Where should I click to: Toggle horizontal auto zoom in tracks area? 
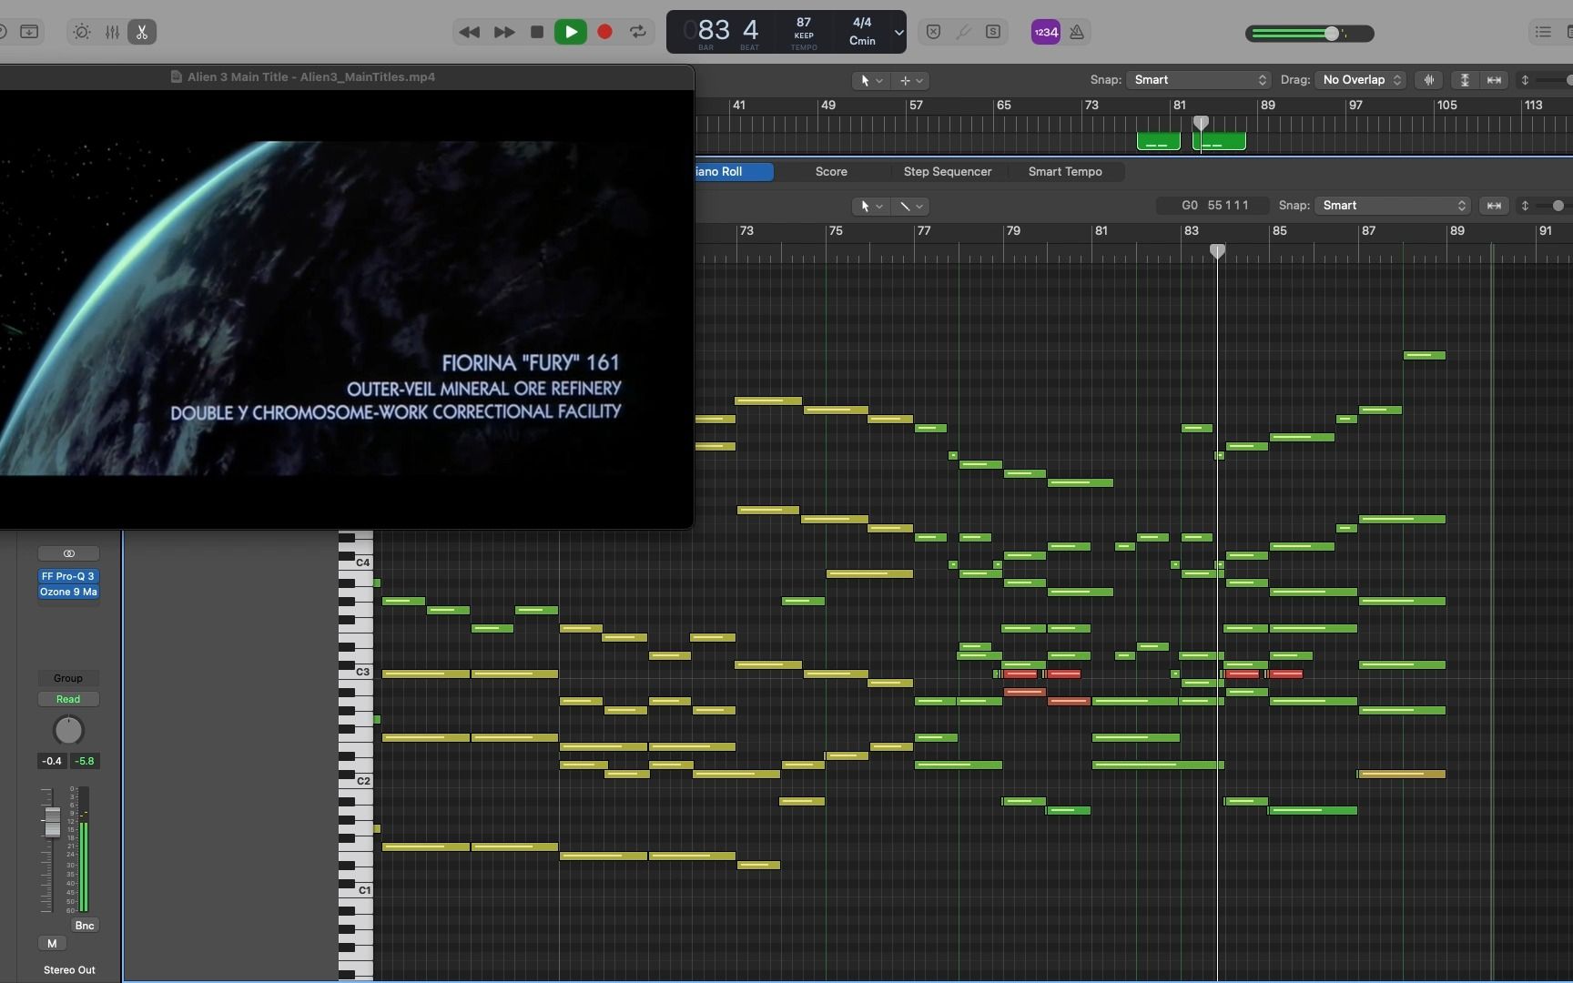(1494, 80)
